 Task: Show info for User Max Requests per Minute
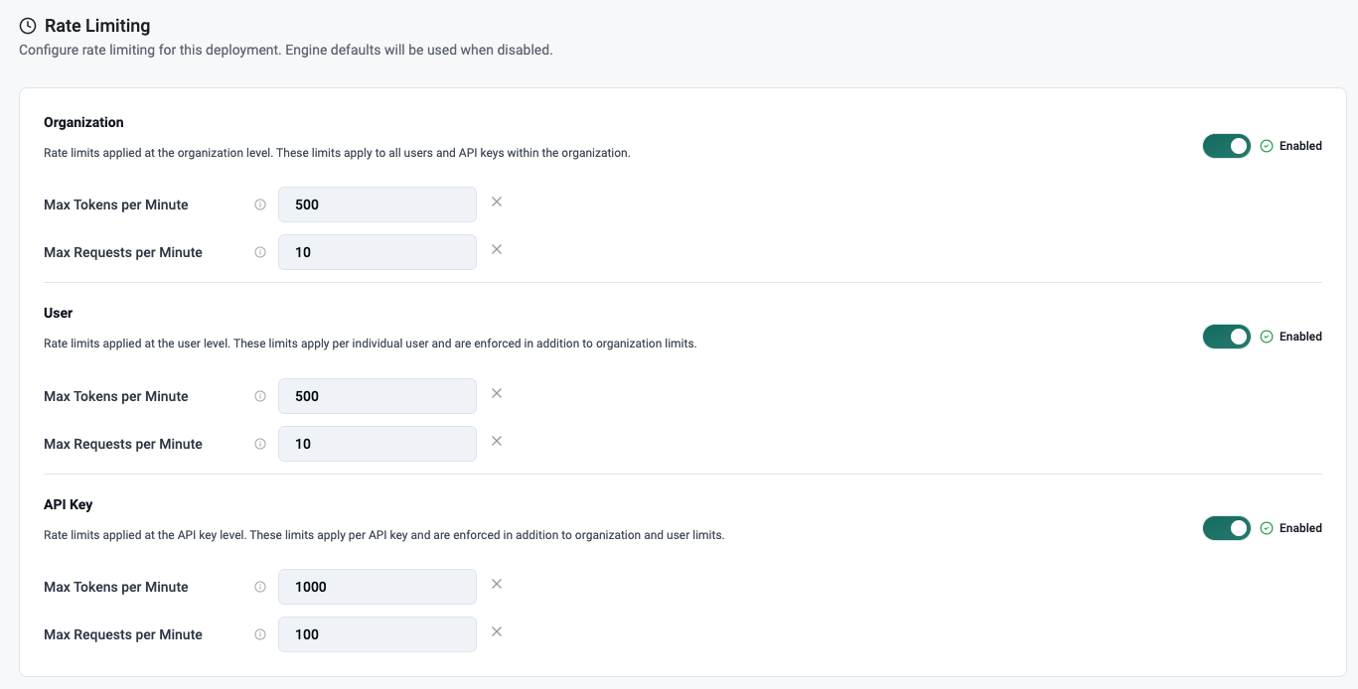[260, 444]
